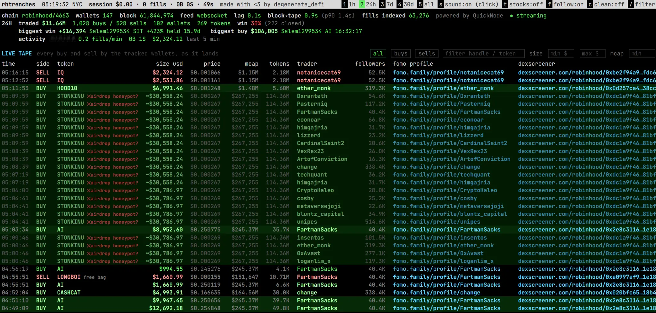Open fomo profile link for techquant
The image size is (656, 313).
tap(441, 175)
